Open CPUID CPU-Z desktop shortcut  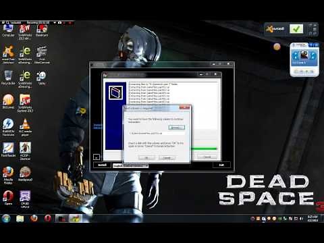(x=25, y=199)
